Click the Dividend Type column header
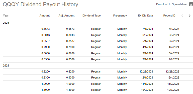The width and height of the screenshot is (193, 94). click(x=91, y=15)
